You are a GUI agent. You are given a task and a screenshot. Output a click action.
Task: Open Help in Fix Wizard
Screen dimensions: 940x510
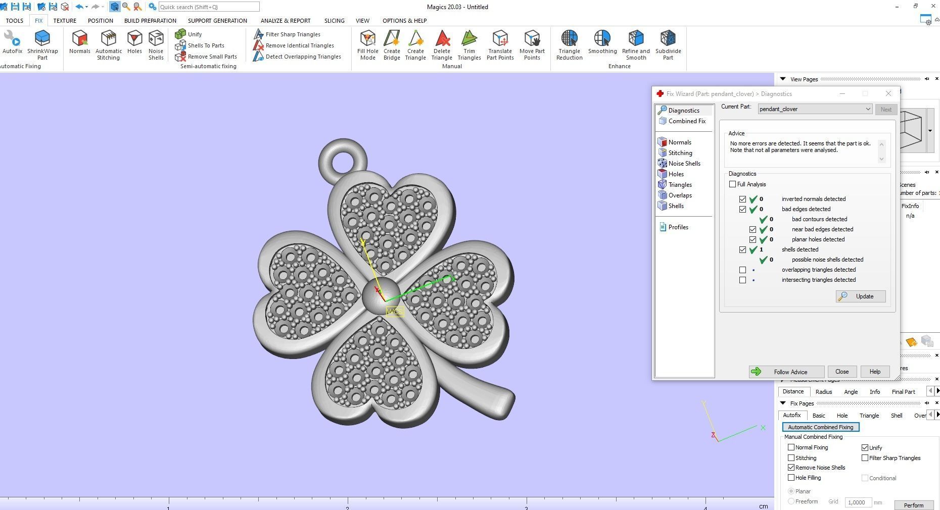[875, 372]
